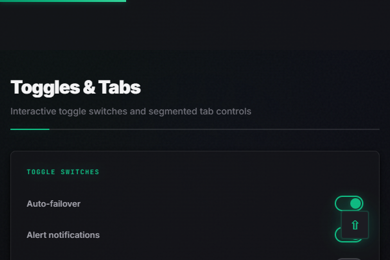This screenshot has width=390, height=260.
Task: Click the Alert notifications label text
Action: [63, 235]
